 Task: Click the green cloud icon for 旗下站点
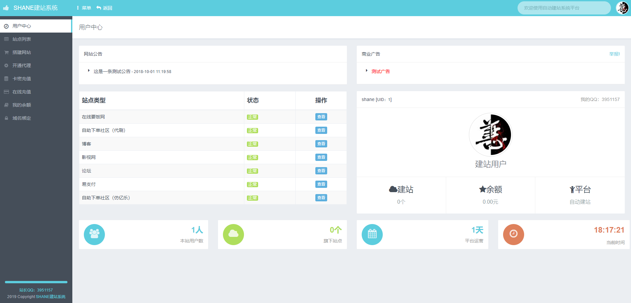[233, 234]
